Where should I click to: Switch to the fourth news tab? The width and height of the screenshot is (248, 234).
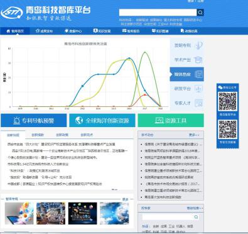tap(87, 135)
